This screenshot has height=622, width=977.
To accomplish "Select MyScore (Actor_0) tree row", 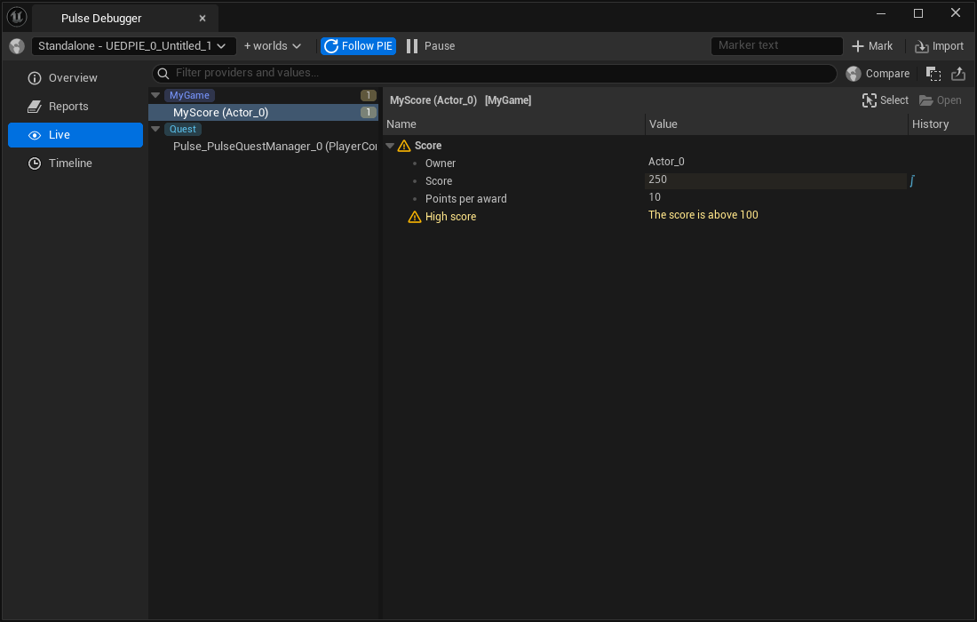I will [x=263, y=112].
